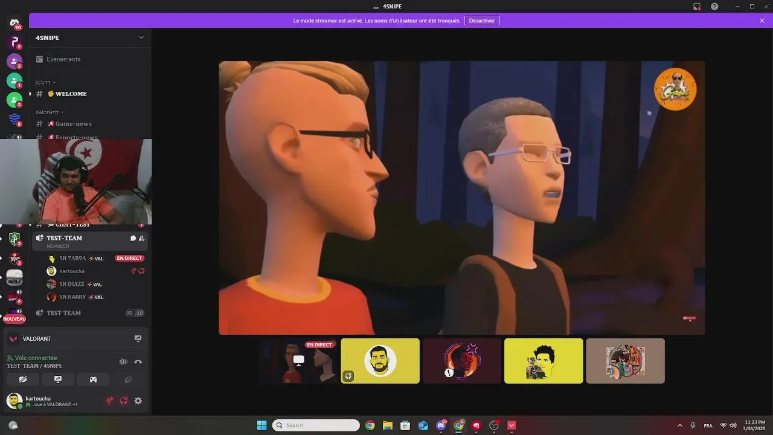This screenshot has height=435, width=773.
Task: Open volume control in system tray
Action: point(733,425)
